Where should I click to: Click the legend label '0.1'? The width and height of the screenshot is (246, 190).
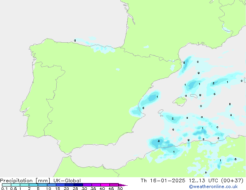pos(4,188)
